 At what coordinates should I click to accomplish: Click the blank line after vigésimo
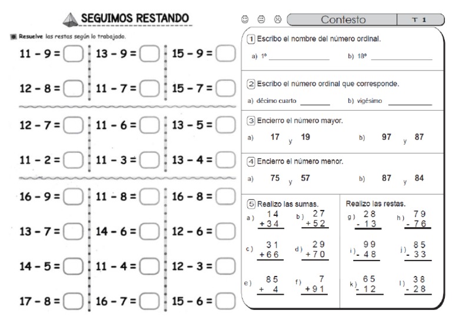coord(410,102)
